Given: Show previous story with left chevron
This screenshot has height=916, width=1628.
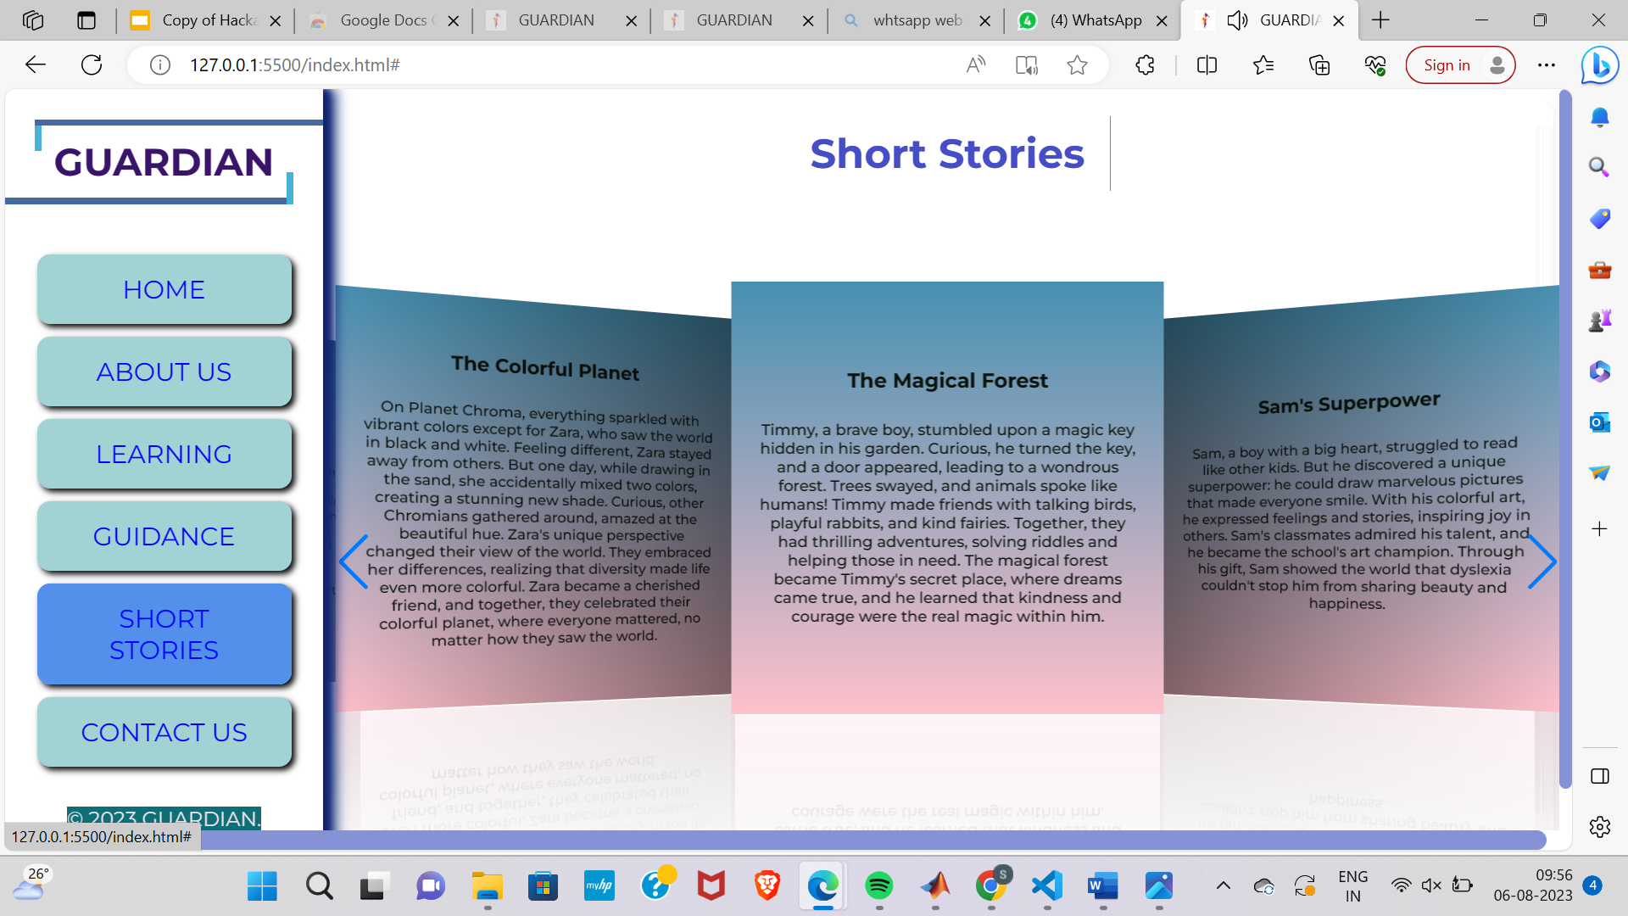Looking at the screenshot, I should (354, 561).
